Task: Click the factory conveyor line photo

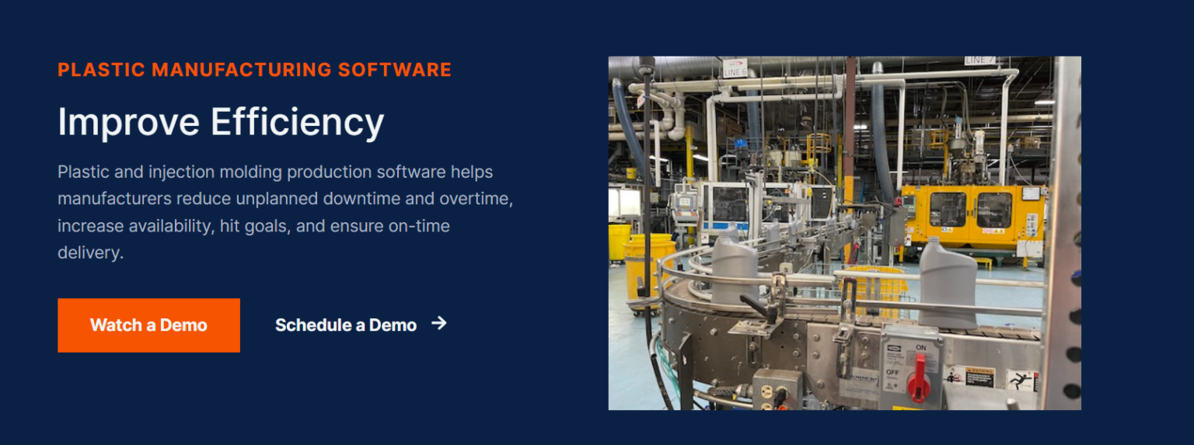Action: (844, 232)
